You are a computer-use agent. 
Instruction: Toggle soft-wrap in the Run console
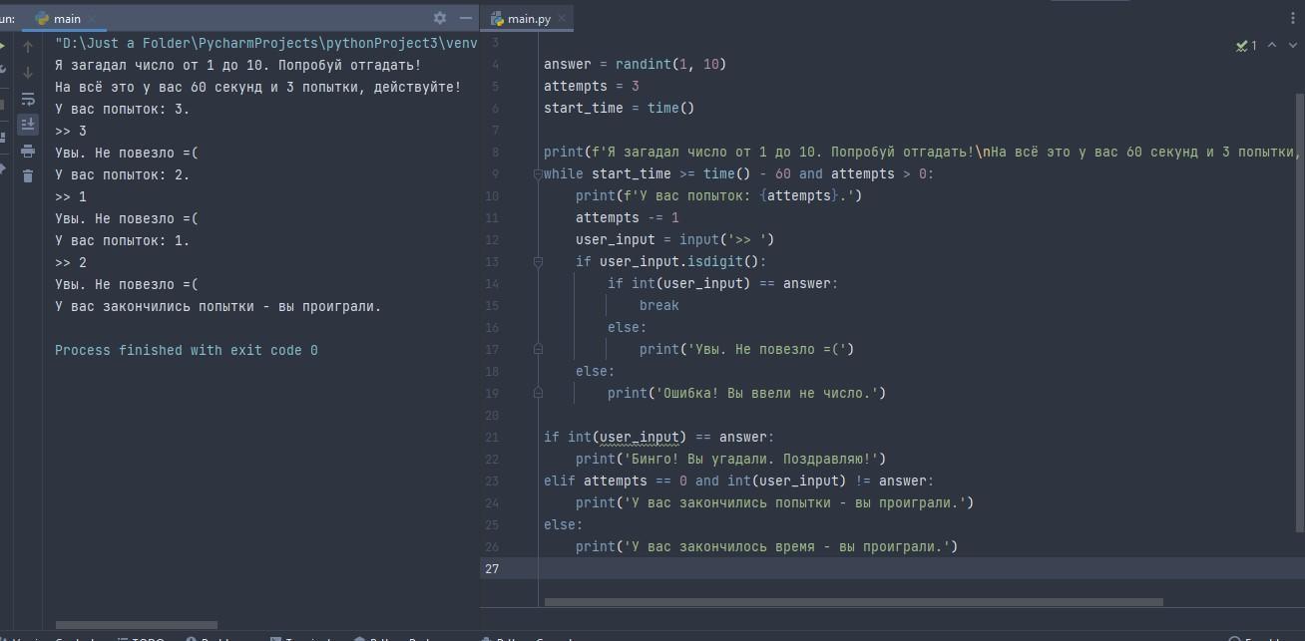(28, 99)
